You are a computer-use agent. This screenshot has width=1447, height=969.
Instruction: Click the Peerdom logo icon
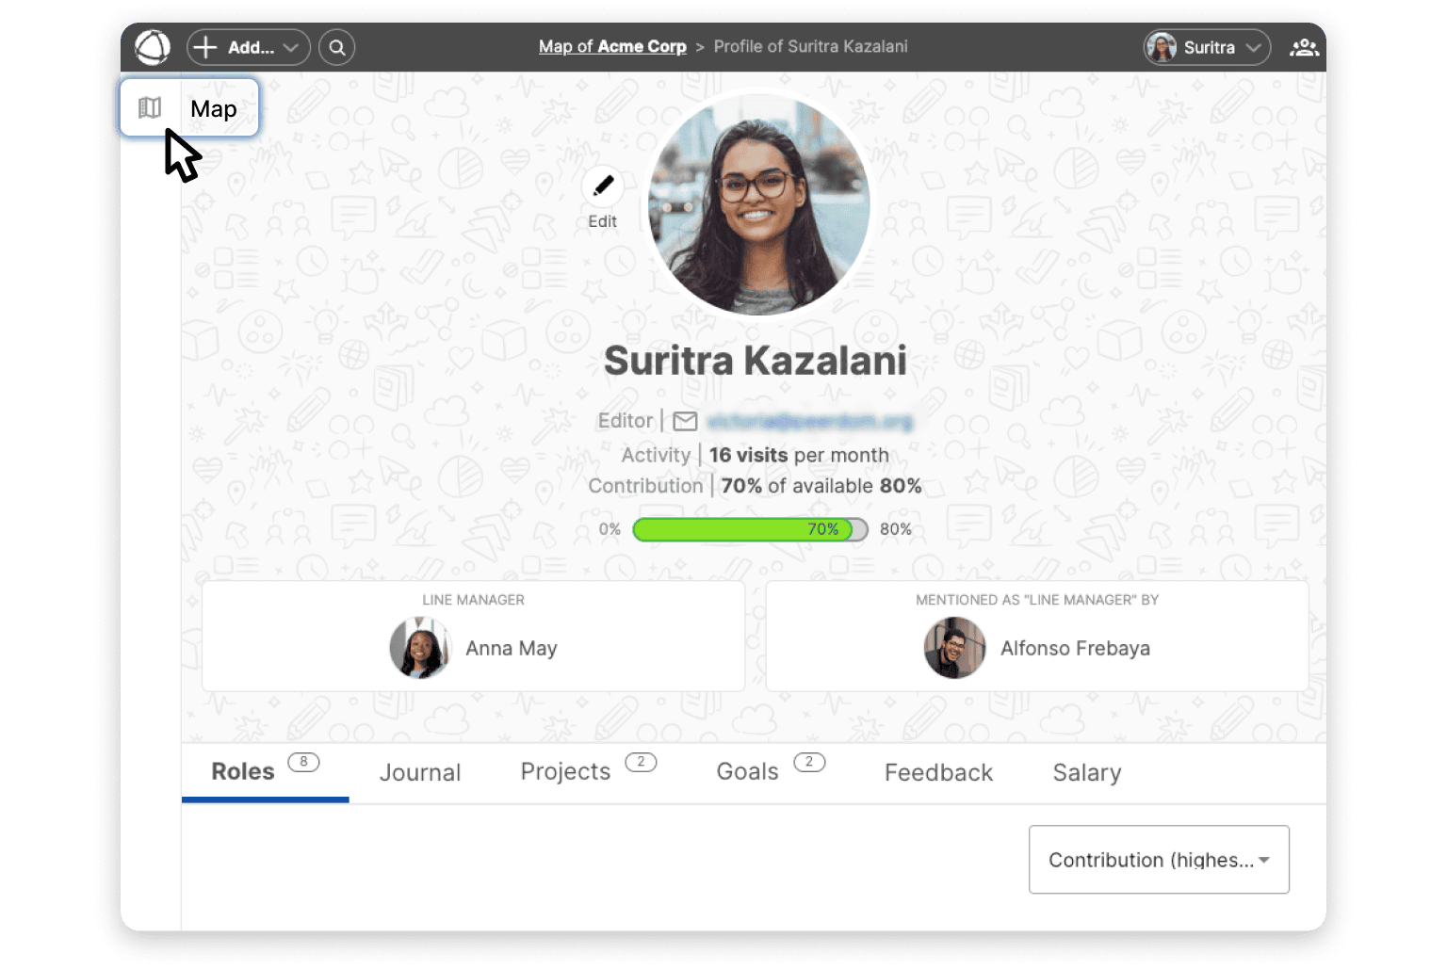[x=153, y=47]
